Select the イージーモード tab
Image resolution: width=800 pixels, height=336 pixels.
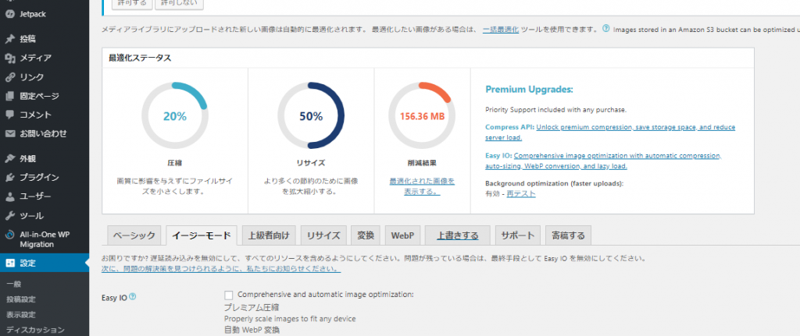click(202, 235)
